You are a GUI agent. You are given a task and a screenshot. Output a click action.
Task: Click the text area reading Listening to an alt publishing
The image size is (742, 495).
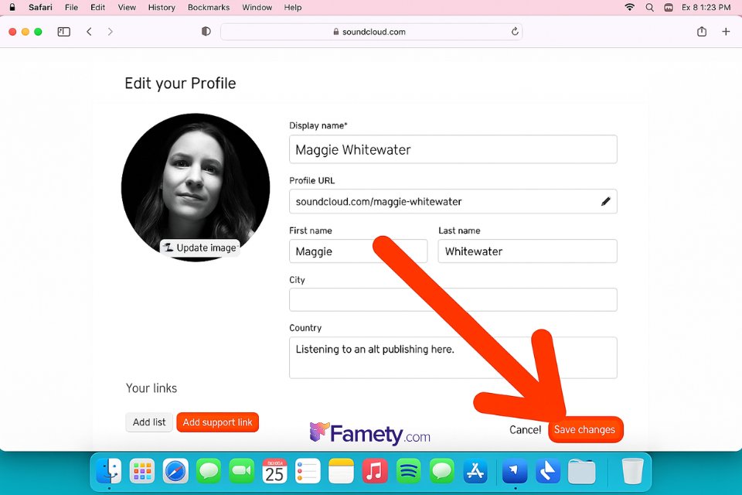[453, 357]
